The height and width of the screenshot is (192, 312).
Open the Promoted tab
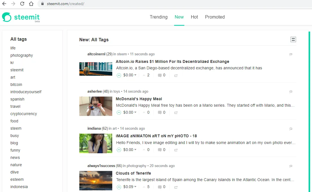(215, 17)
